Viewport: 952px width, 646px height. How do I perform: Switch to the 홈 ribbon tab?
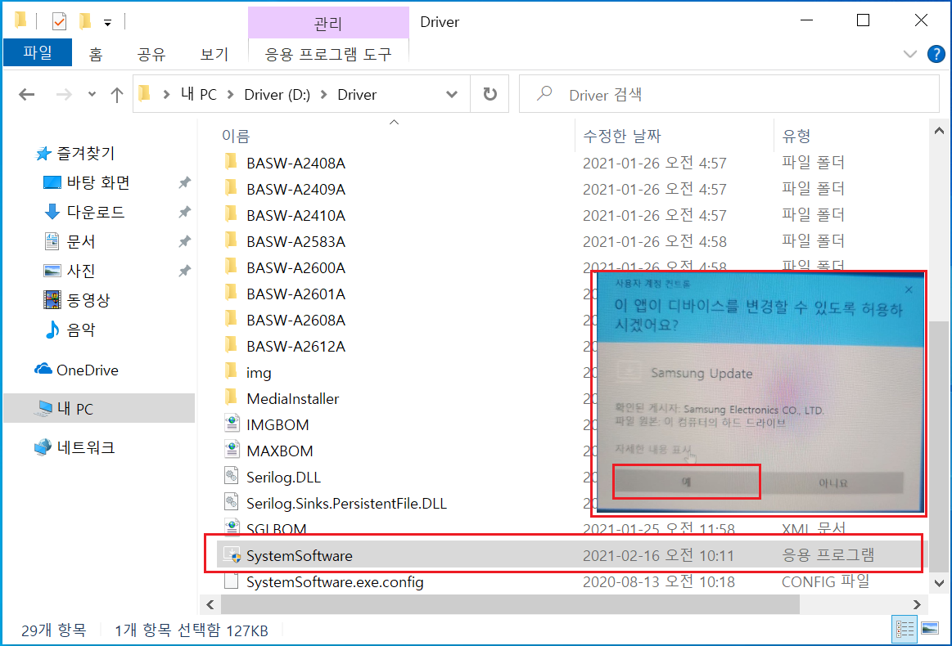click(95, 55)
